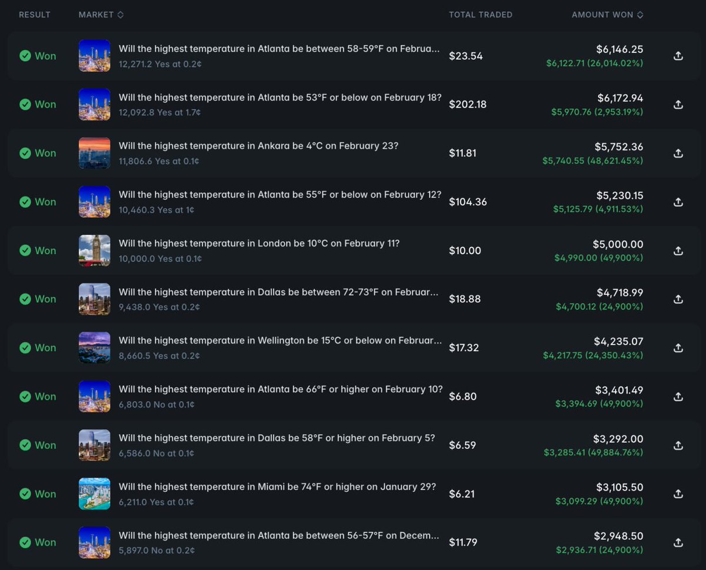Viewport: 706px width, 570px height.
Task: Click the $5,740.55 (48,621.45%) profit text
Action: (593, 160)
